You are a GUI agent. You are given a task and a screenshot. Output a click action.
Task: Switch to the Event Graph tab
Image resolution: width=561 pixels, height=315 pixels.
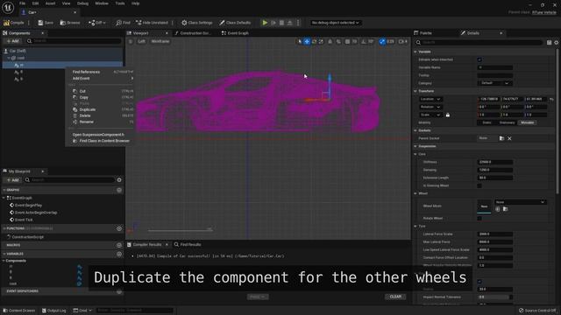pos(235,33)
